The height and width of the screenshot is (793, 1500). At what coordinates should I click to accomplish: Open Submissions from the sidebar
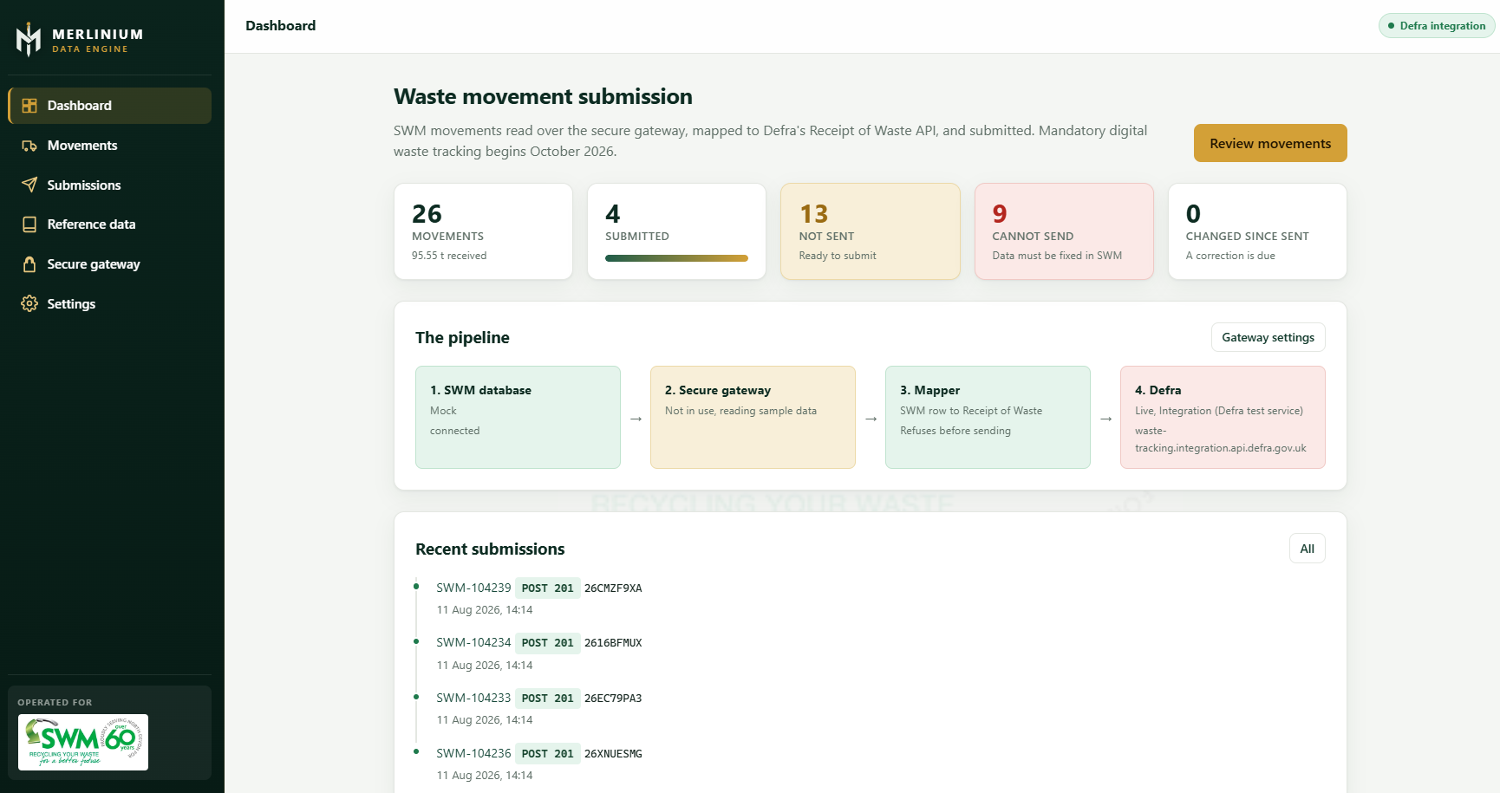coord(109,185)
